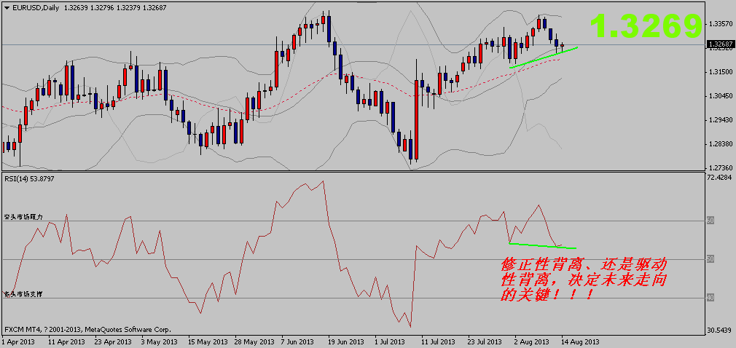Image resolution: width=736 pixels, height=348 pixels.
Task: Click the 15 May 2013 date label
Action: [207, 341]
